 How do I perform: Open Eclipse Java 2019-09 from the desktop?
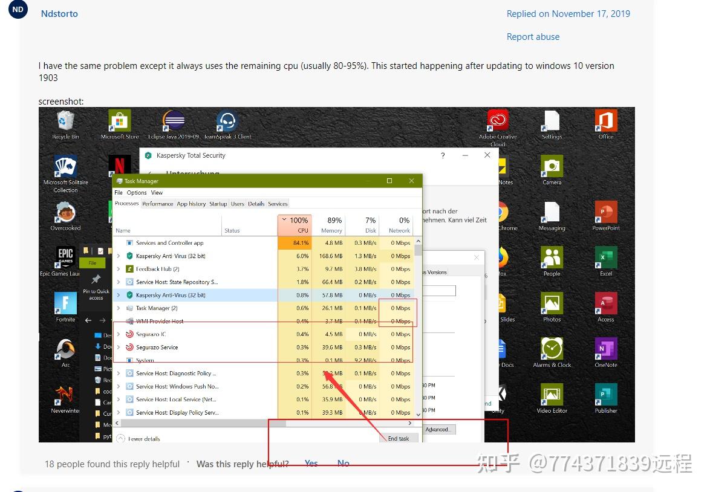click(x=173, y=121)
